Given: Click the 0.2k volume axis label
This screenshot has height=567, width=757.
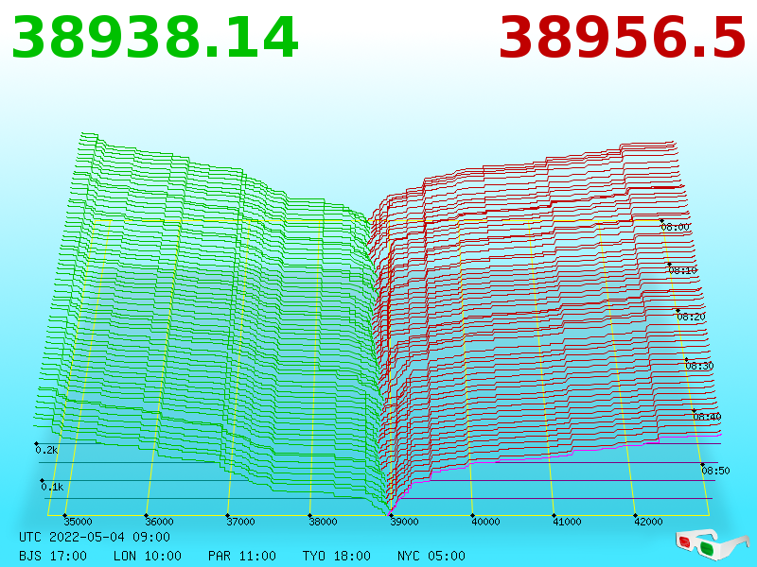Looking at the screenshot, I should (x=46, y=451).
